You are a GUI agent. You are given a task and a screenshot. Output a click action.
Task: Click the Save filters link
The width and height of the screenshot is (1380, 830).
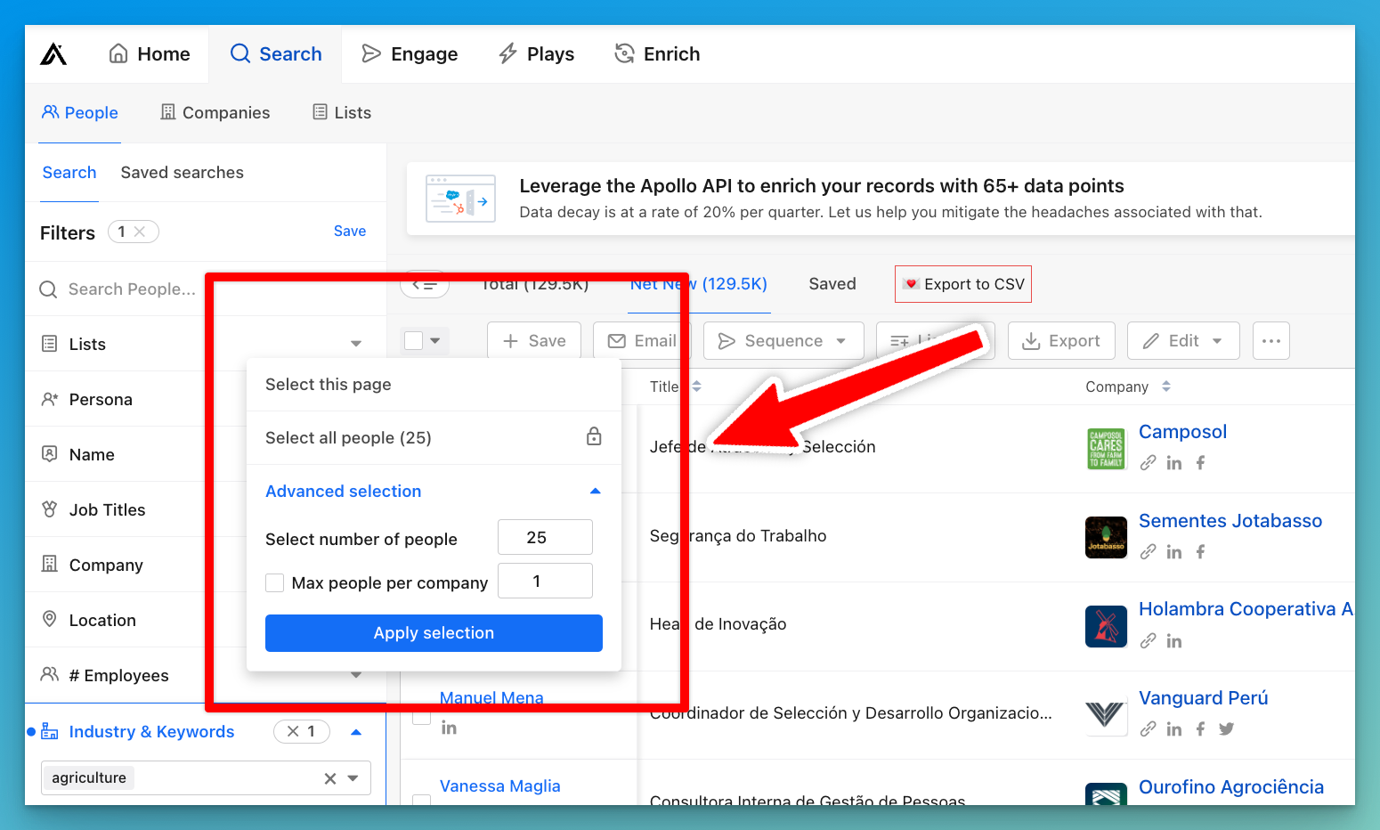(350, 232)
